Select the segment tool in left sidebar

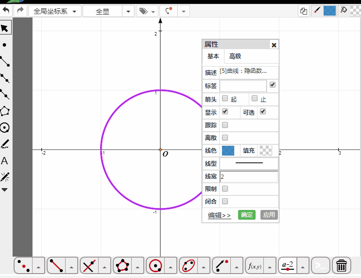[x=5, y=61]
